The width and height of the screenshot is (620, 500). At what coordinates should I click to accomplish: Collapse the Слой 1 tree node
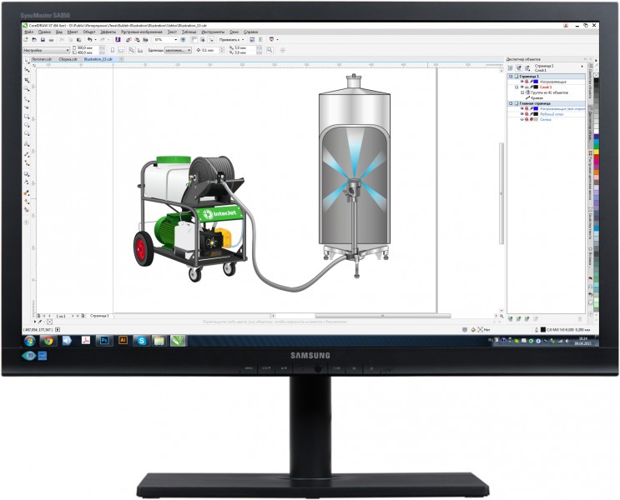pos(517,87)
